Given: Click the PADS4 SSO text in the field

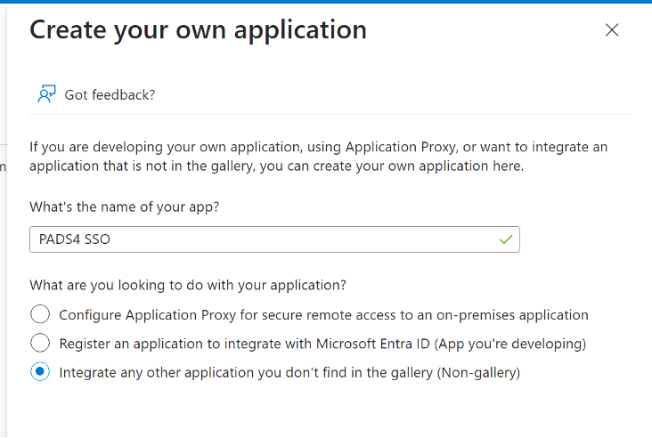Looking at the screenshot, I should [x=75, y=239].
